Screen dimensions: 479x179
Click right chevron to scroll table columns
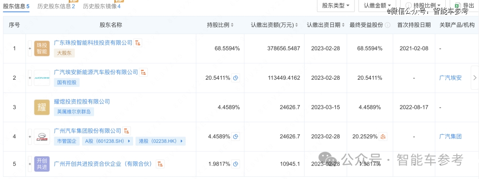click(x=475, y=78)
